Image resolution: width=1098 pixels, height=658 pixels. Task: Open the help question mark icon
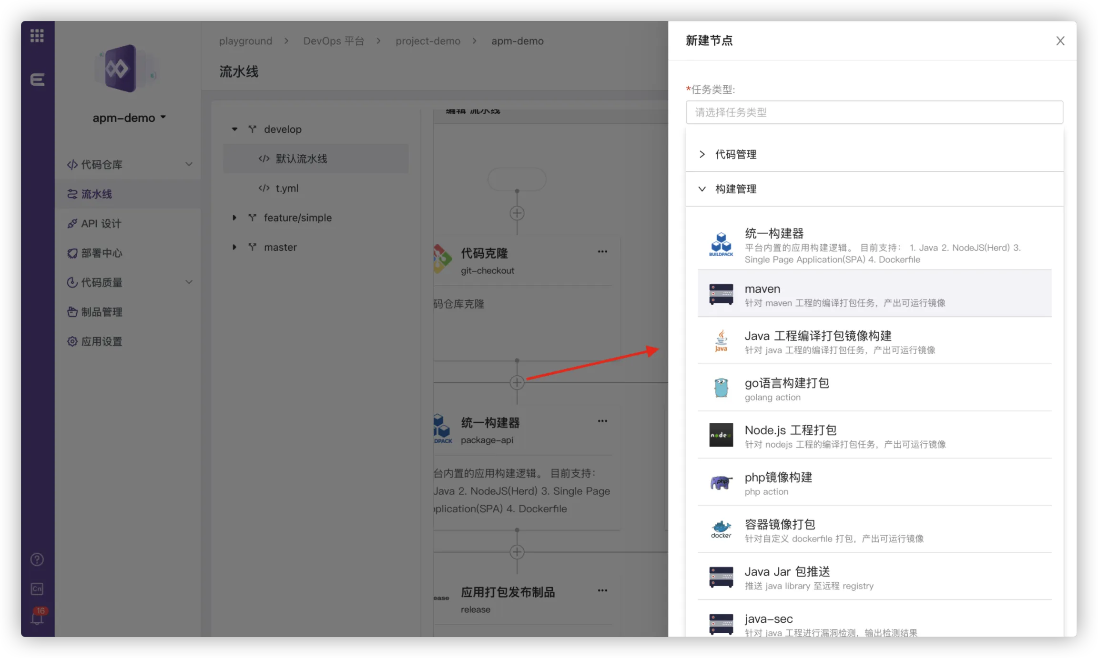[37, 559]
